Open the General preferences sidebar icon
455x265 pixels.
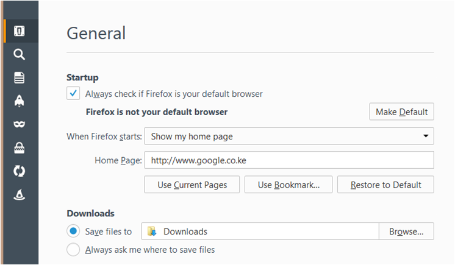[x=20, y=31]
